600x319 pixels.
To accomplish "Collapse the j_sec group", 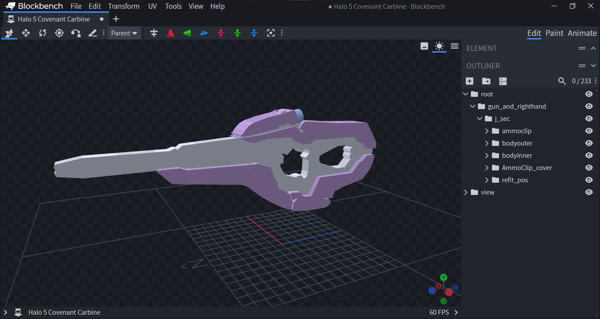I will (480, 119).
